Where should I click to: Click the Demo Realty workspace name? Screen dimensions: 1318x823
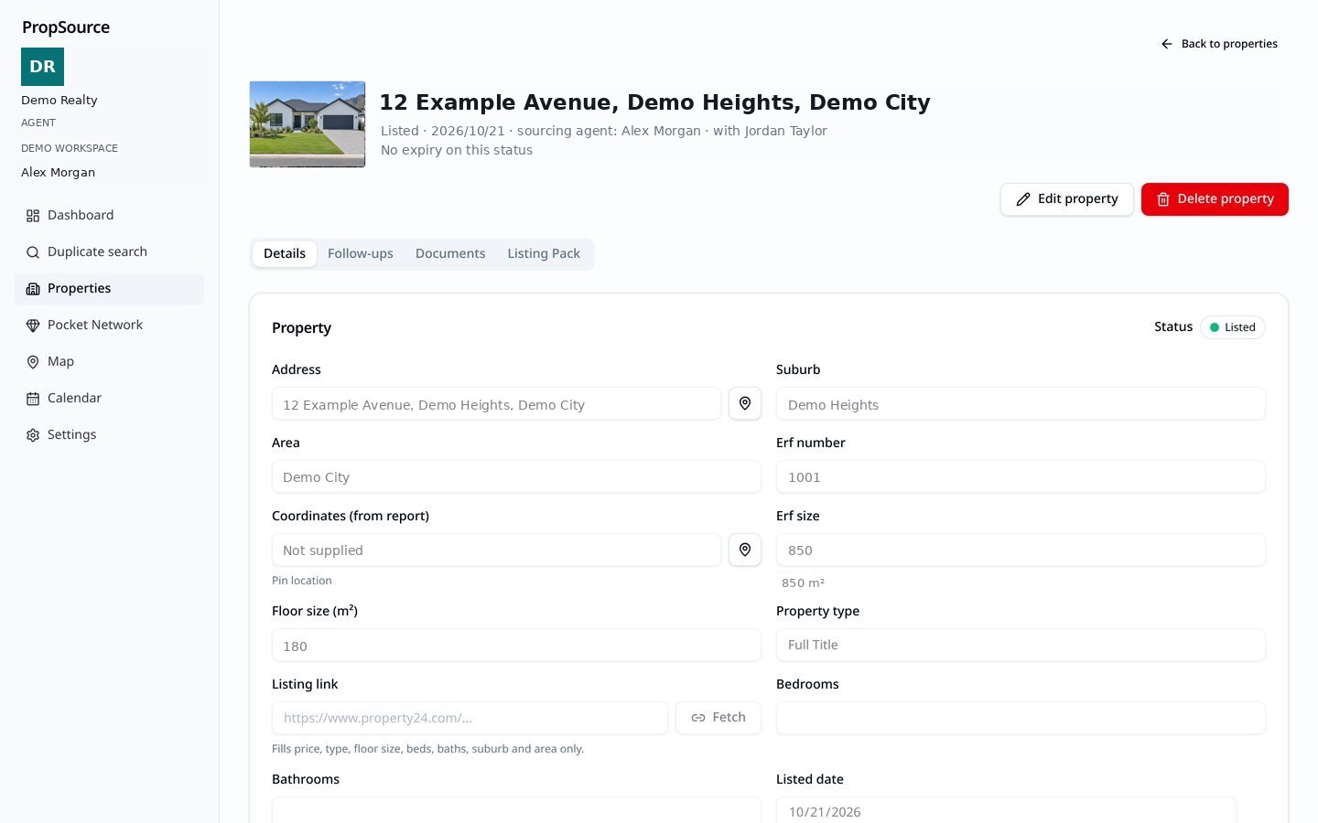coord(59,100)
